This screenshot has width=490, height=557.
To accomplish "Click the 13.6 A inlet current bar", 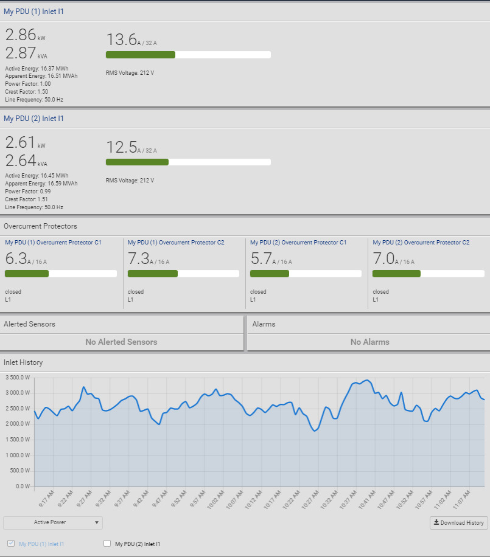I will tap(188, 55).
